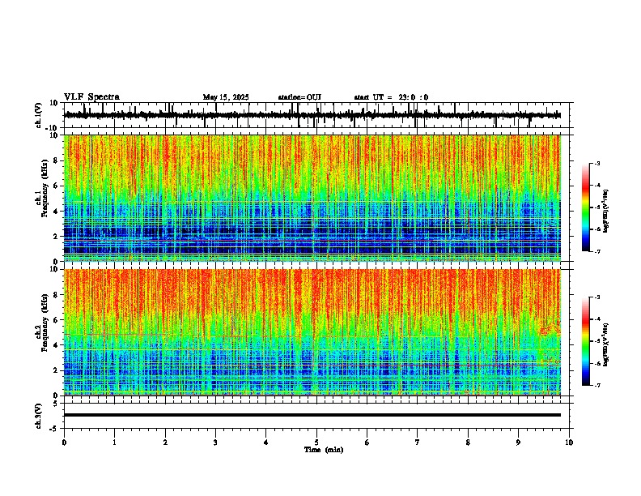Viewport: 641px width, 496px height.
Task: Click the "ch.1(V)" waveform axis label
Action: tap(39, 115)
